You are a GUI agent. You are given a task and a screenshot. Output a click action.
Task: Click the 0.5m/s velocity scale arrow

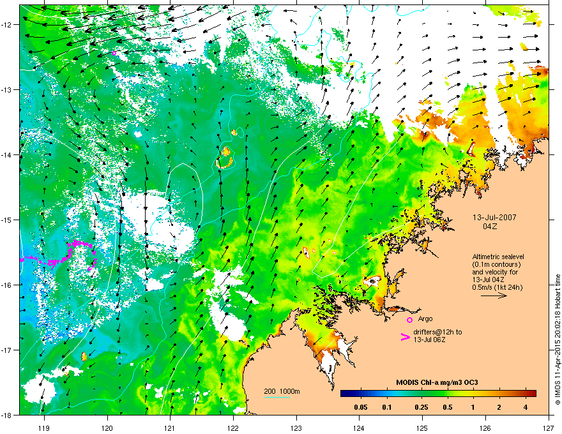pyautogui.click(x=494, y=296)
